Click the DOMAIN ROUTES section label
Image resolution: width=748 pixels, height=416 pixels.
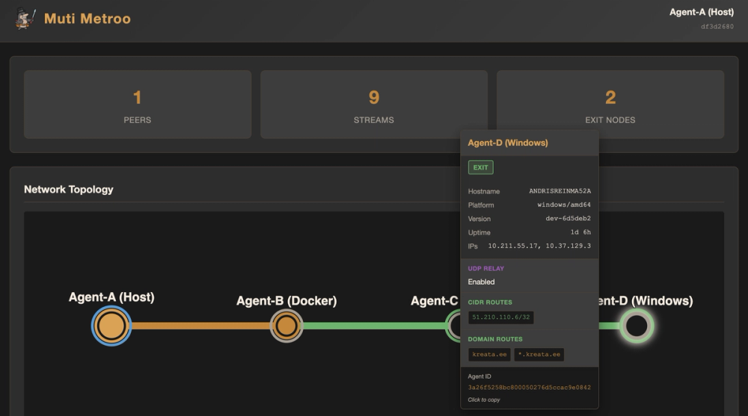(x=495, y=339)
